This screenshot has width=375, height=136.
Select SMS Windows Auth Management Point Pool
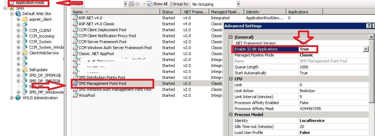tap(115, 89)
